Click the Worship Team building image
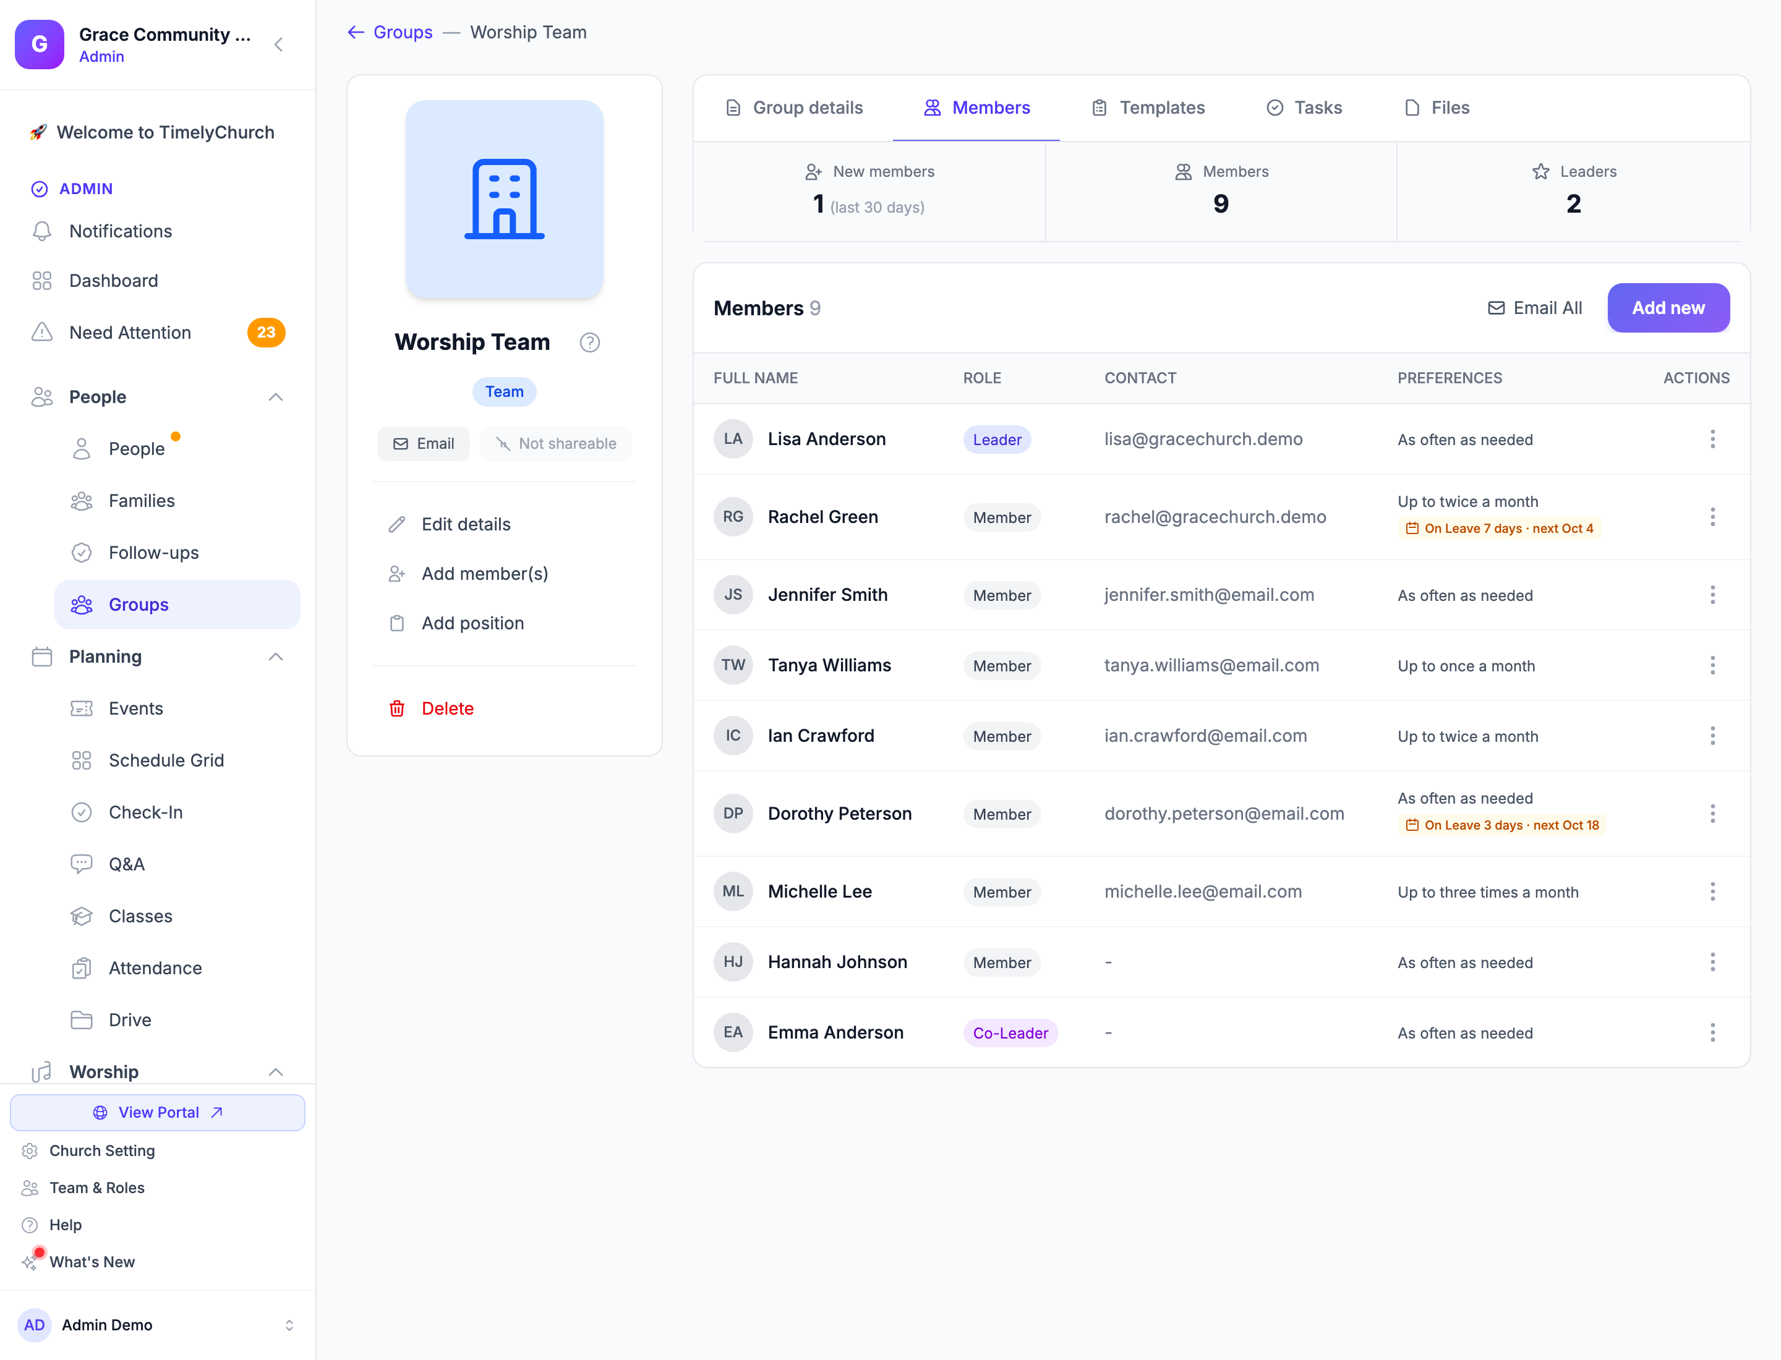Screen dimensions: 1781x1360 tap(504, 199)
